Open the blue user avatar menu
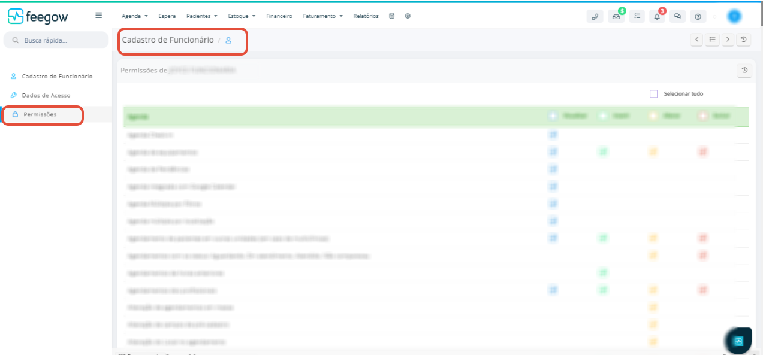Image resolution: width=763 pixels, height=355 pixels. point(734,16)
